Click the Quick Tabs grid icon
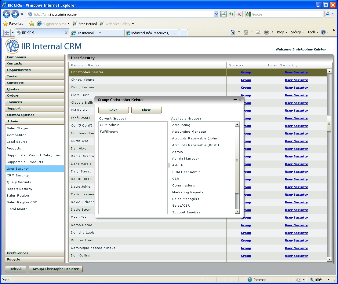Viewport: 338px width, 284px height. [7, 33]
